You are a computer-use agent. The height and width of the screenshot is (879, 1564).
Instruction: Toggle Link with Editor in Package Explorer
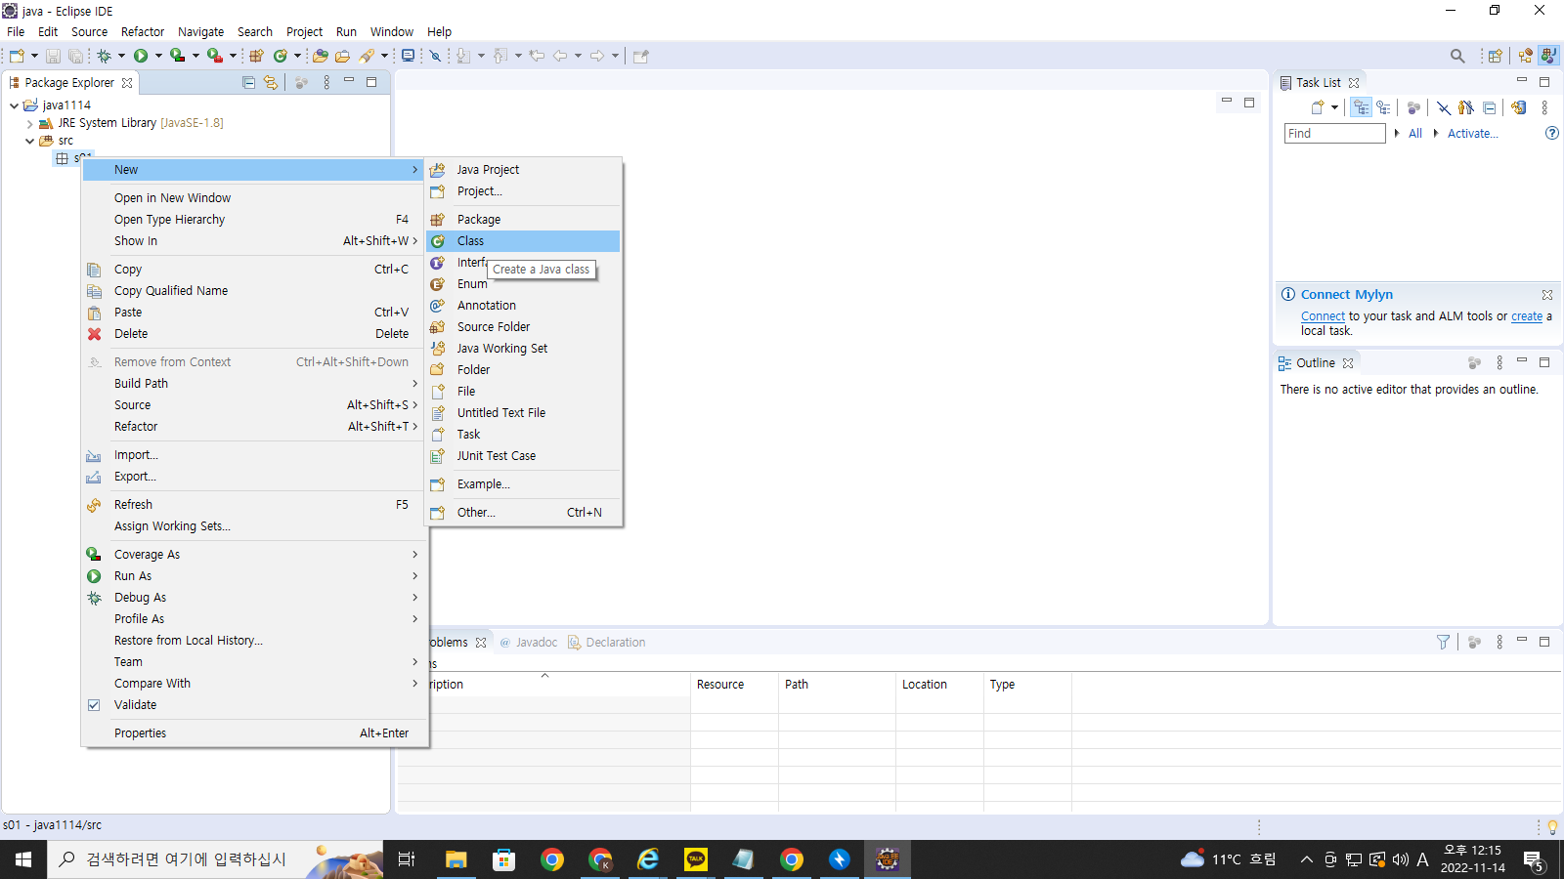271,83
